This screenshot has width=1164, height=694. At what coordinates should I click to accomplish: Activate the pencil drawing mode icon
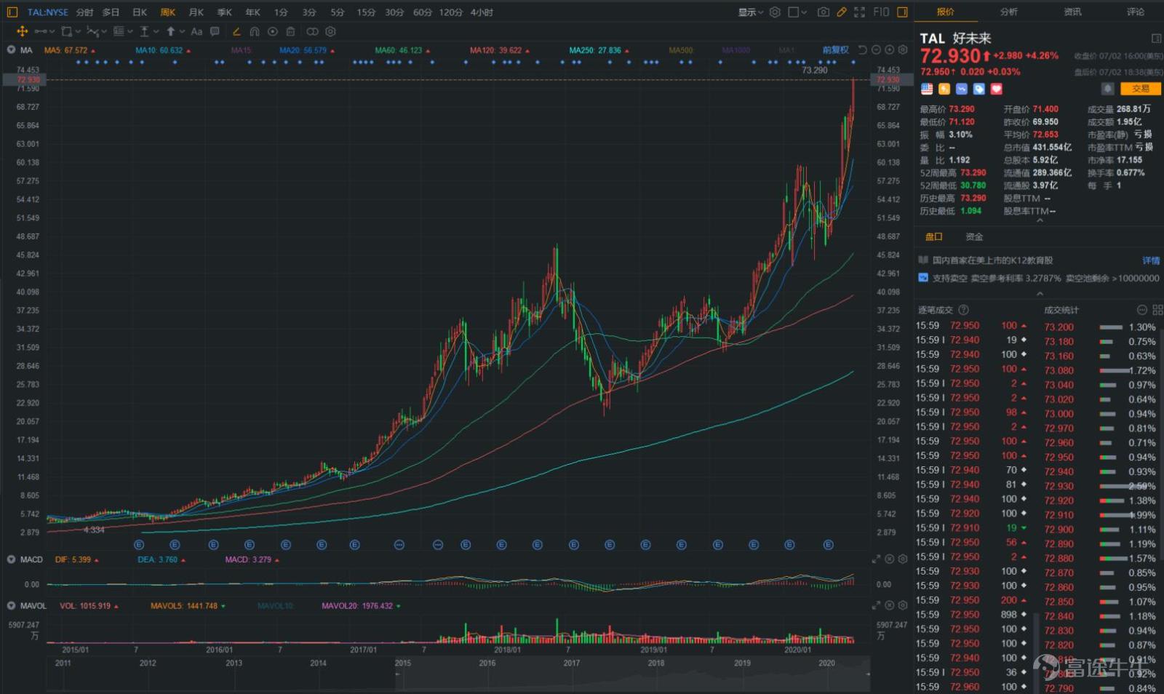pos(841,12)
